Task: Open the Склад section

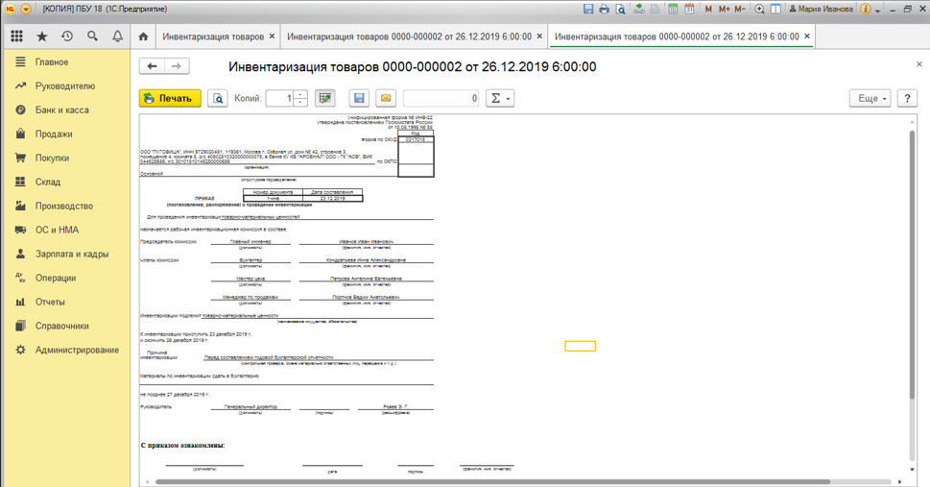Action: click(48, 182)
